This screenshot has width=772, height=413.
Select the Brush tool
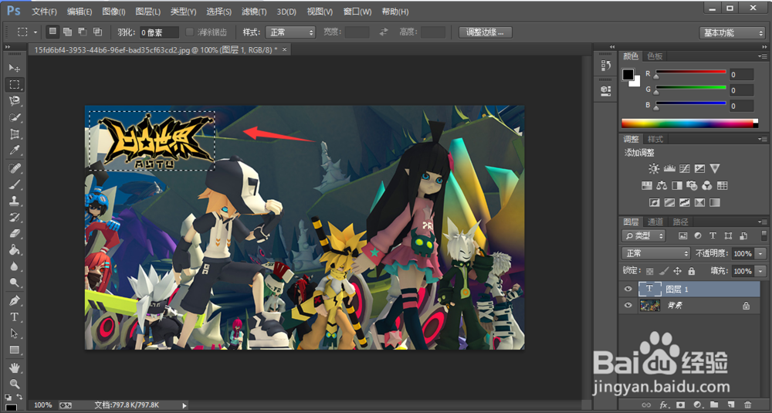pyautogui.click(x=14, y=184)
